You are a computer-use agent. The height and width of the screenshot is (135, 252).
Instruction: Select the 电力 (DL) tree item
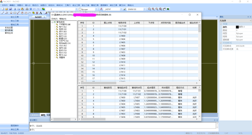[x=63, y=27]
